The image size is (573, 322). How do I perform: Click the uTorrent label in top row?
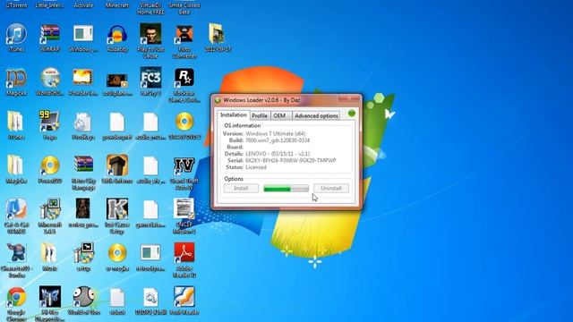[16, 5]
